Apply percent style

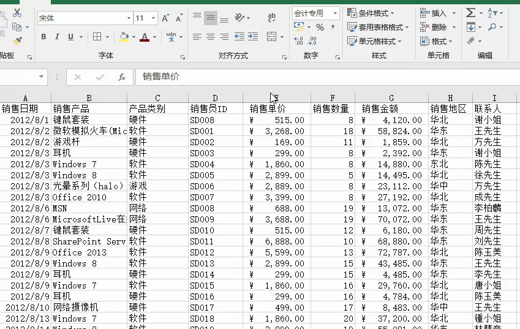tap(320, 28)
